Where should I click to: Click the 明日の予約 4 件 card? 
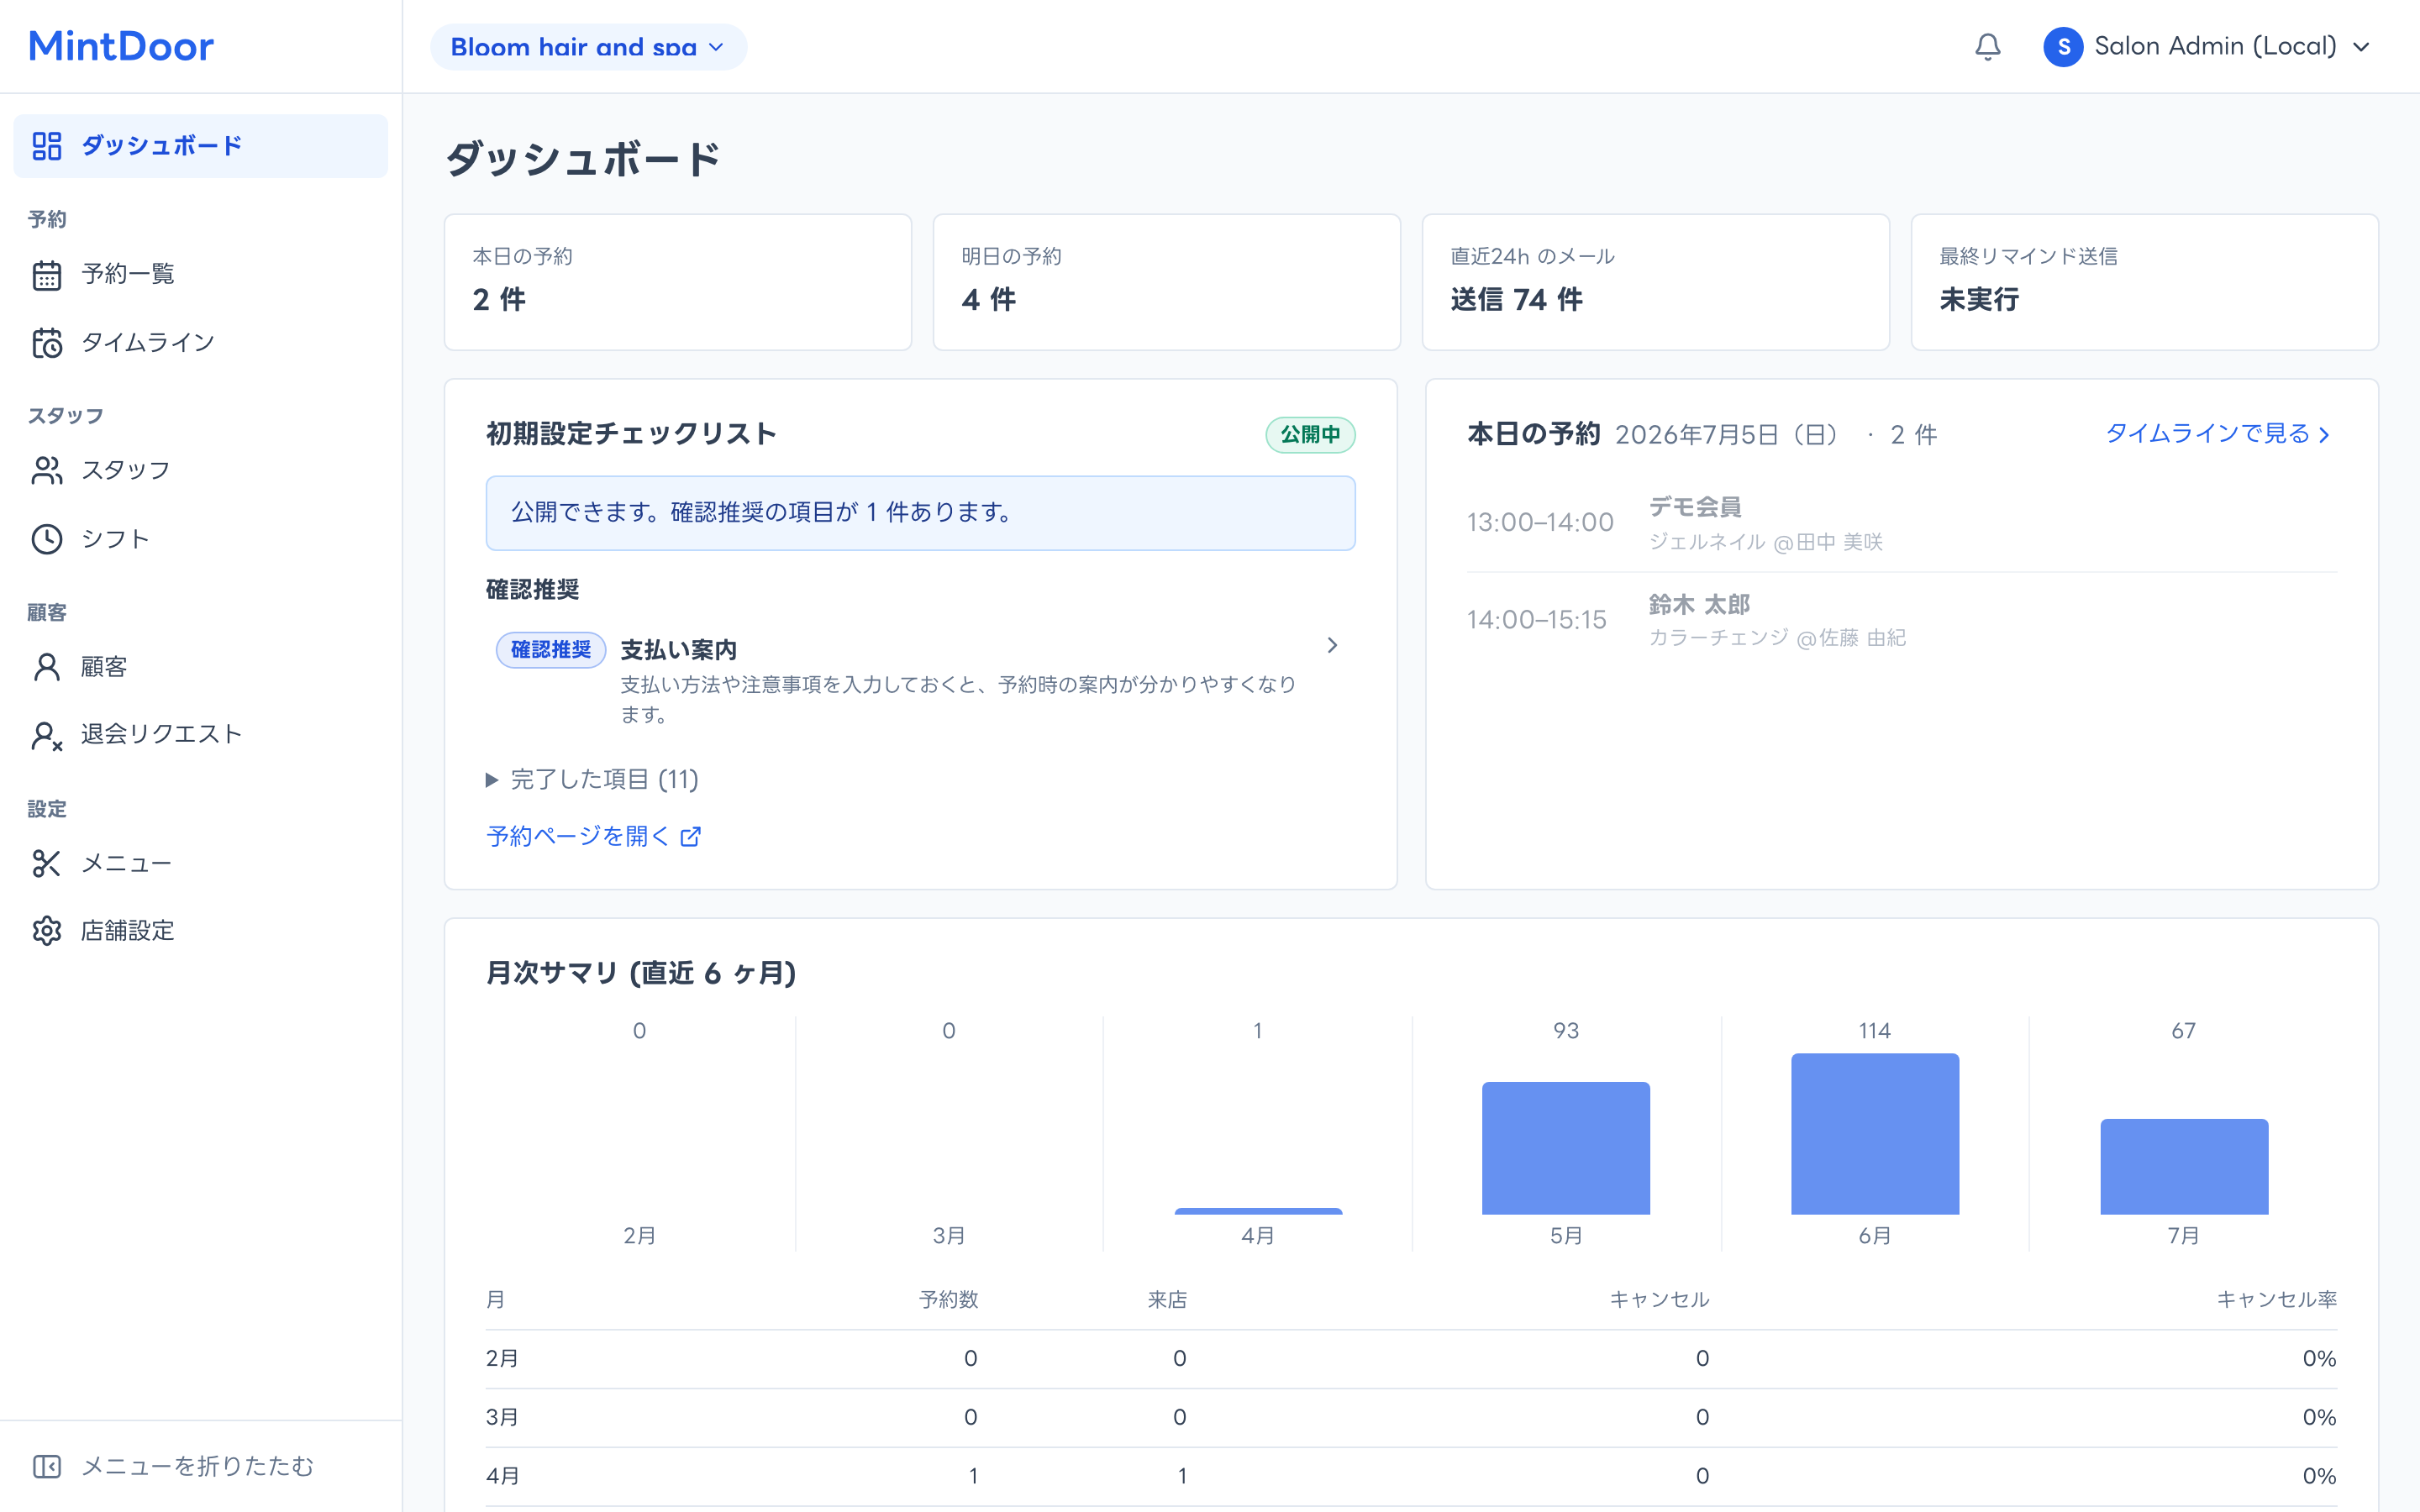coord(1167,282)
